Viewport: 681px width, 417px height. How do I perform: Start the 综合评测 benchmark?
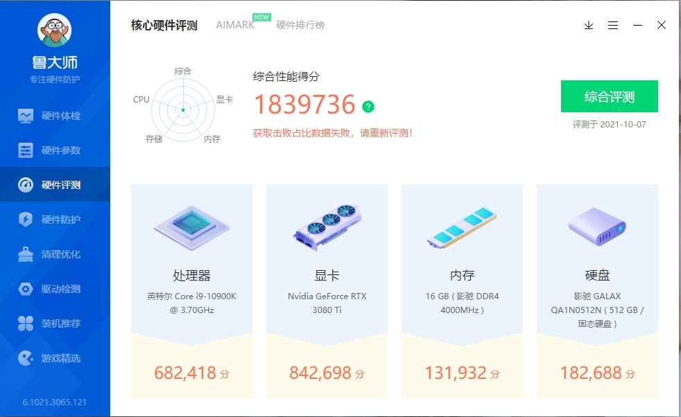point(609,96)
